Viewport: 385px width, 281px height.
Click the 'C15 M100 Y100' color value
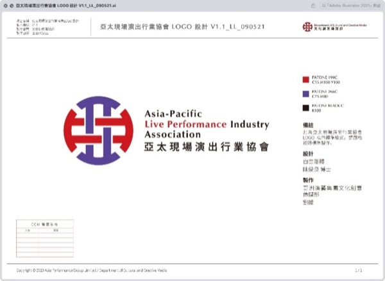tap(326, 82)
